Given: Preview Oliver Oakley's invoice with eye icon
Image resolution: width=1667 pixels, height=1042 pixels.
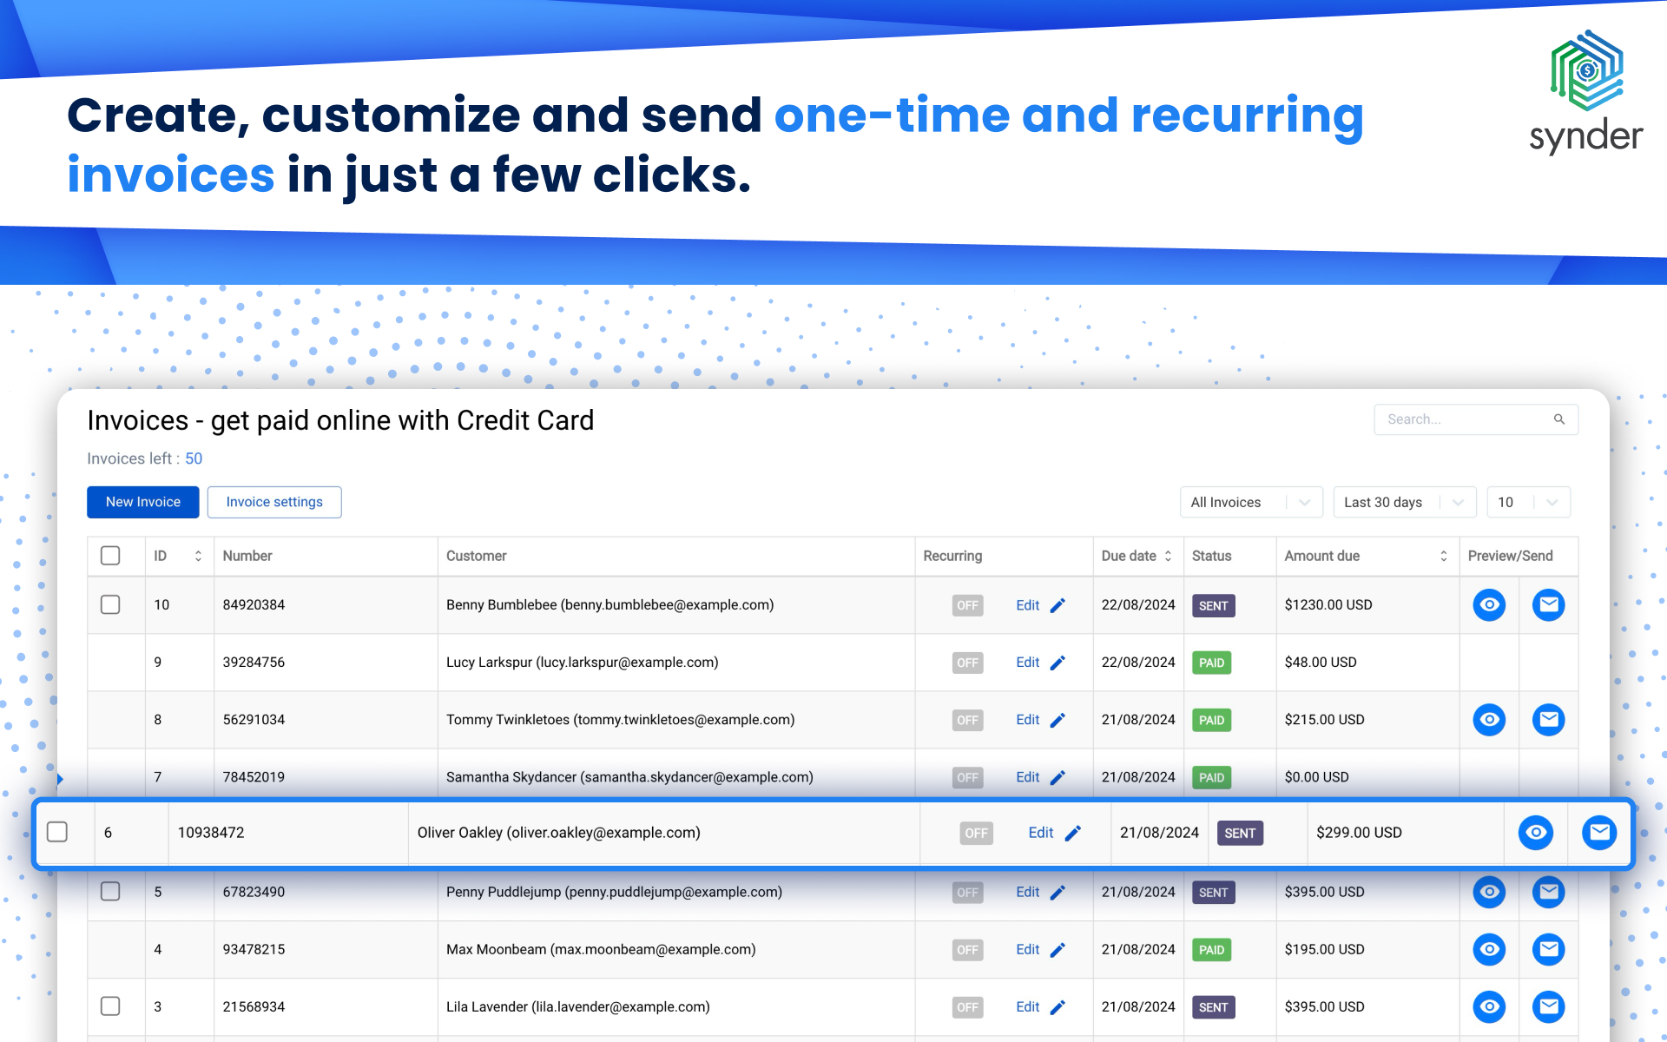Looking at the screenshot, I should pos(1535,833).
